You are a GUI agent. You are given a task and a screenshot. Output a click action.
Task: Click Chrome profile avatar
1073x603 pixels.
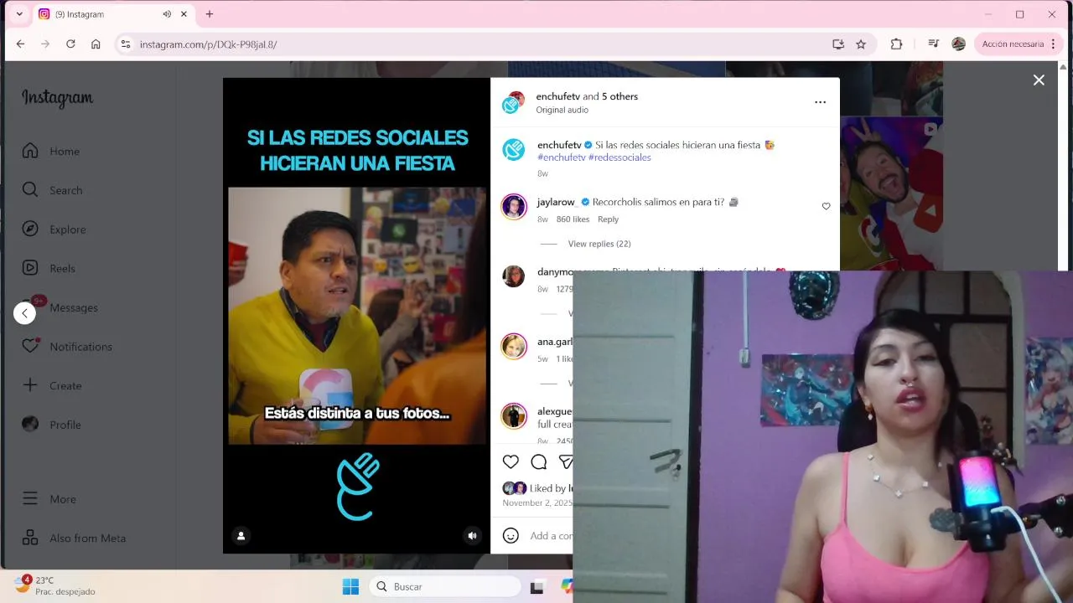pyautogui.click(x=958, y=44)
